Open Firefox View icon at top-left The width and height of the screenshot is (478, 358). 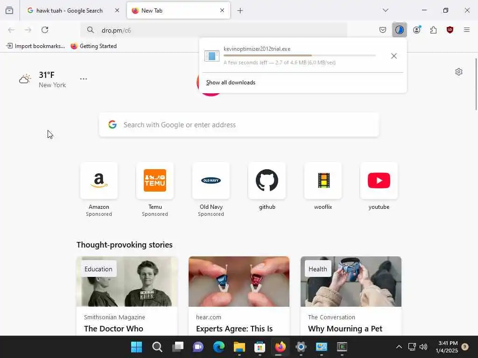[9, 10]
